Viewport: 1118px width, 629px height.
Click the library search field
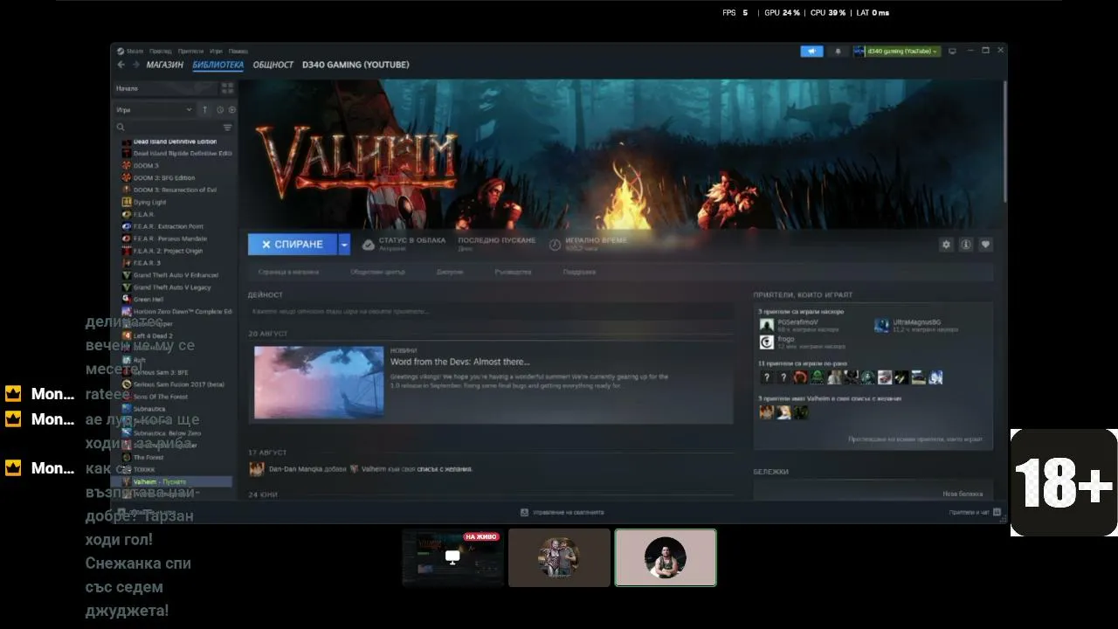169,128
